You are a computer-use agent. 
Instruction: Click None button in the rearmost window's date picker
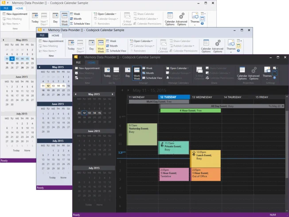[x=27, y=150]
